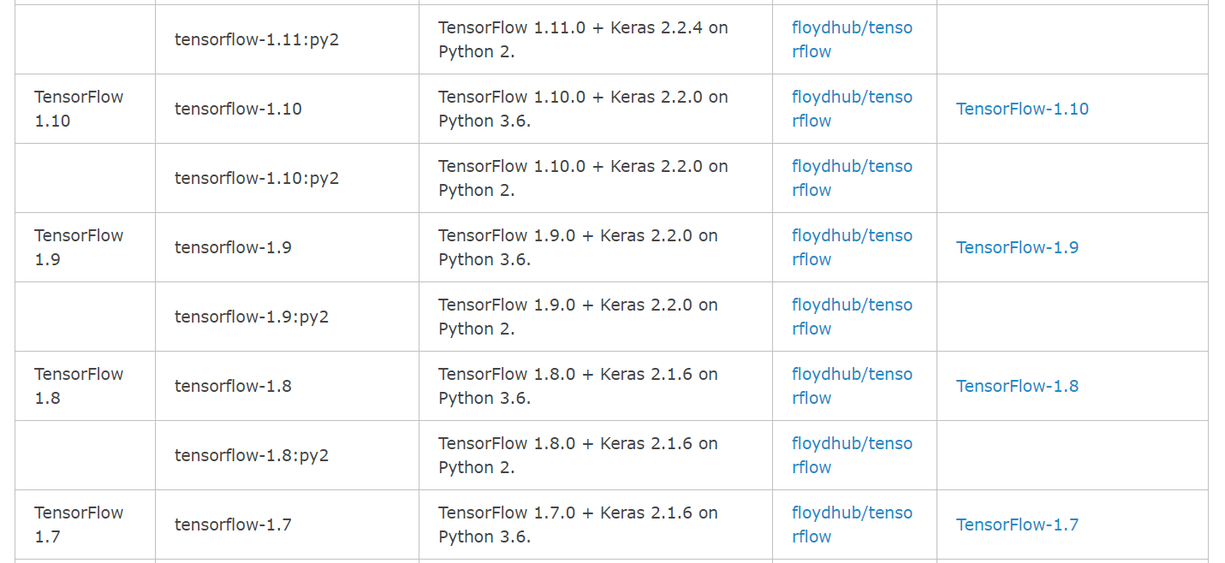Click floydhub/tensorflow link beside tensorflow-1.9:py2
Image resolution: width=1225 pixels, height=563 pixels.
852,317
